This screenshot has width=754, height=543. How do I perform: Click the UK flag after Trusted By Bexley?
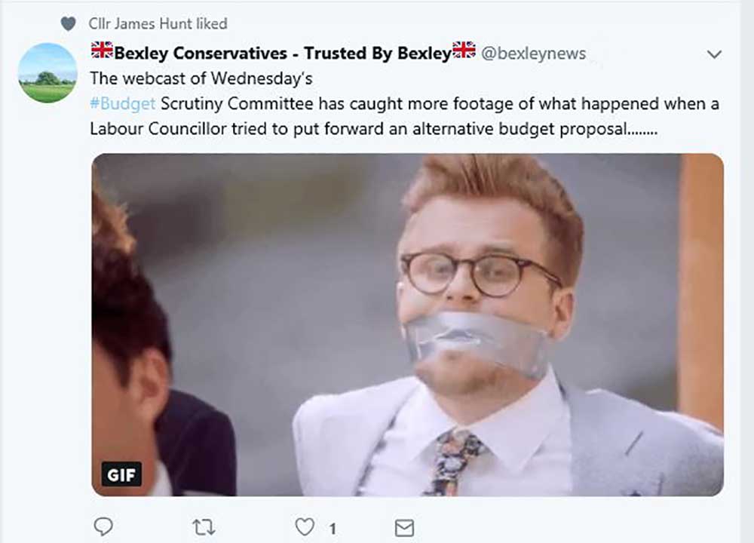(x=464, y=51)
